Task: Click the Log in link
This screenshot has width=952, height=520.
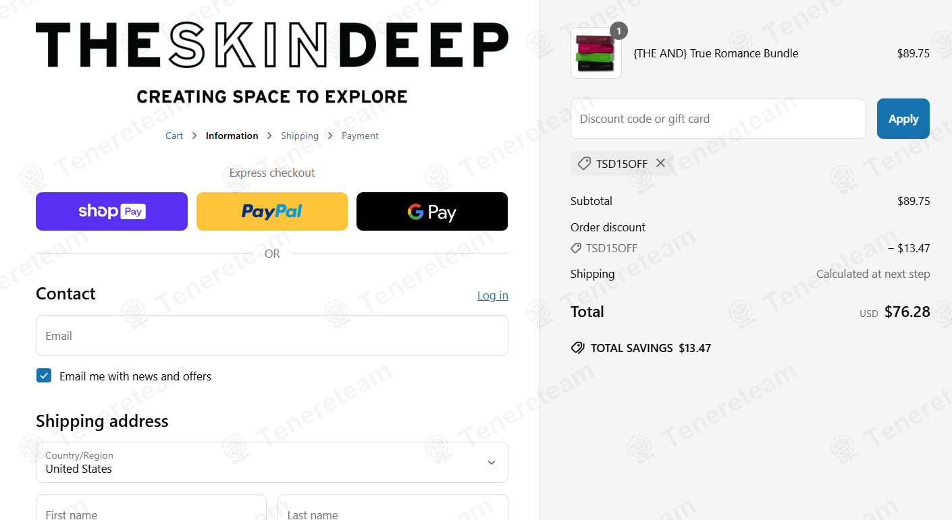Action: click(493, 295)
